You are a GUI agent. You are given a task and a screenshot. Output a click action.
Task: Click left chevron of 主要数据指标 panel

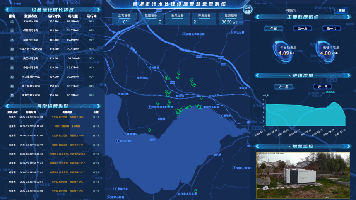tap(257, 17)
